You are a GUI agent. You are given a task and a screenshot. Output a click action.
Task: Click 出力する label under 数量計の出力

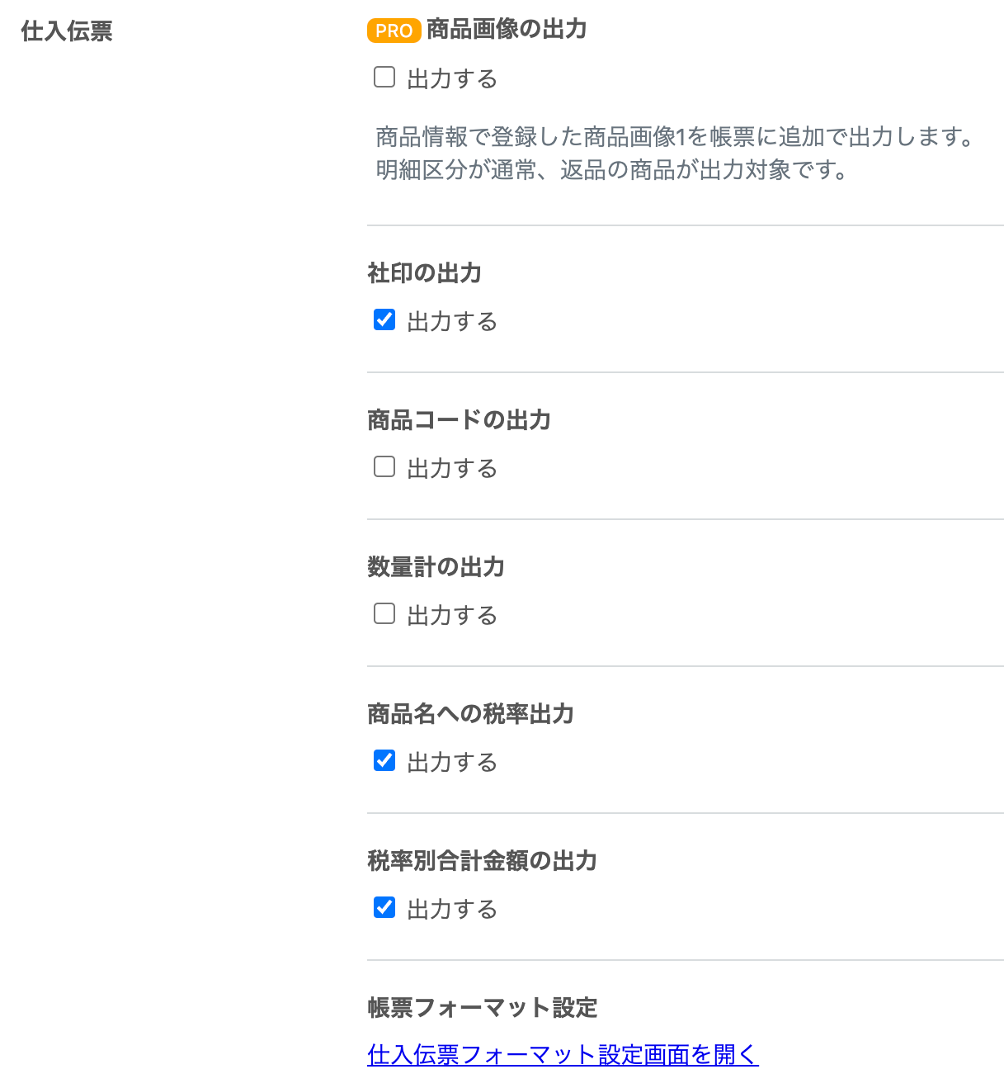(x=452, y=616)
